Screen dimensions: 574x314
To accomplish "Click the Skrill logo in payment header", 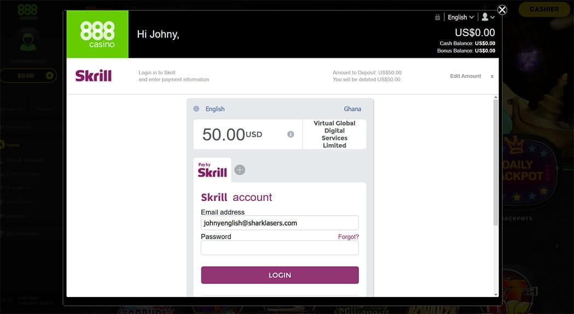I will (x=94, y=76).
